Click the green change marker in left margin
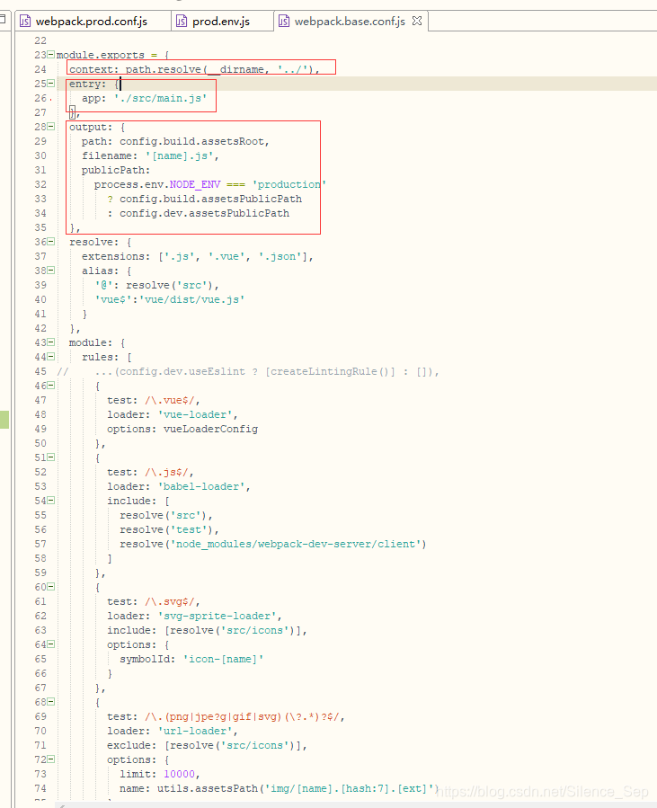 (x=4, y=420)
